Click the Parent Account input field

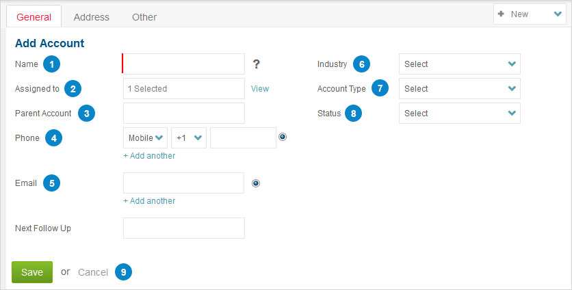tap(184, 113)
